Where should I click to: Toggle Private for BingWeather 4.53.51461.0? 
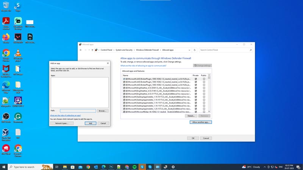tap(196, 91)
